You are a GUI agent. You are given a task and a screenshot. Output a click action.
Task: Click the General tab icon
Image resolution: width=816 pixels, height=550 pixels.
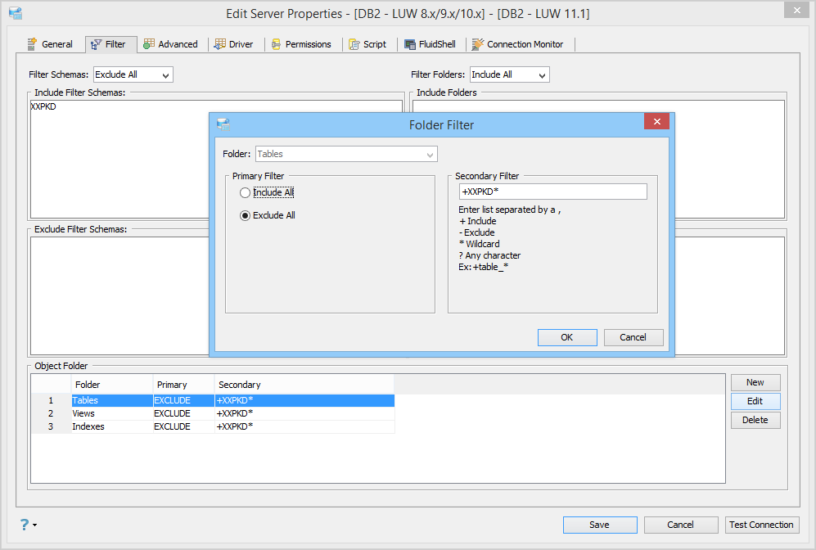[x=32, y=44]
